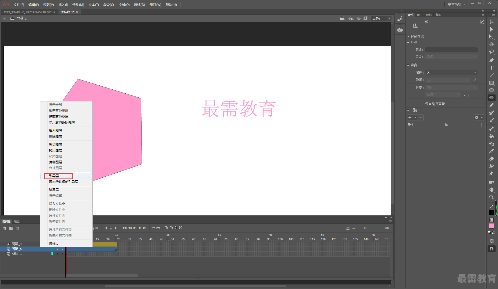Select the Camera tool
498x289 pixels.
[x=492, y=182]
